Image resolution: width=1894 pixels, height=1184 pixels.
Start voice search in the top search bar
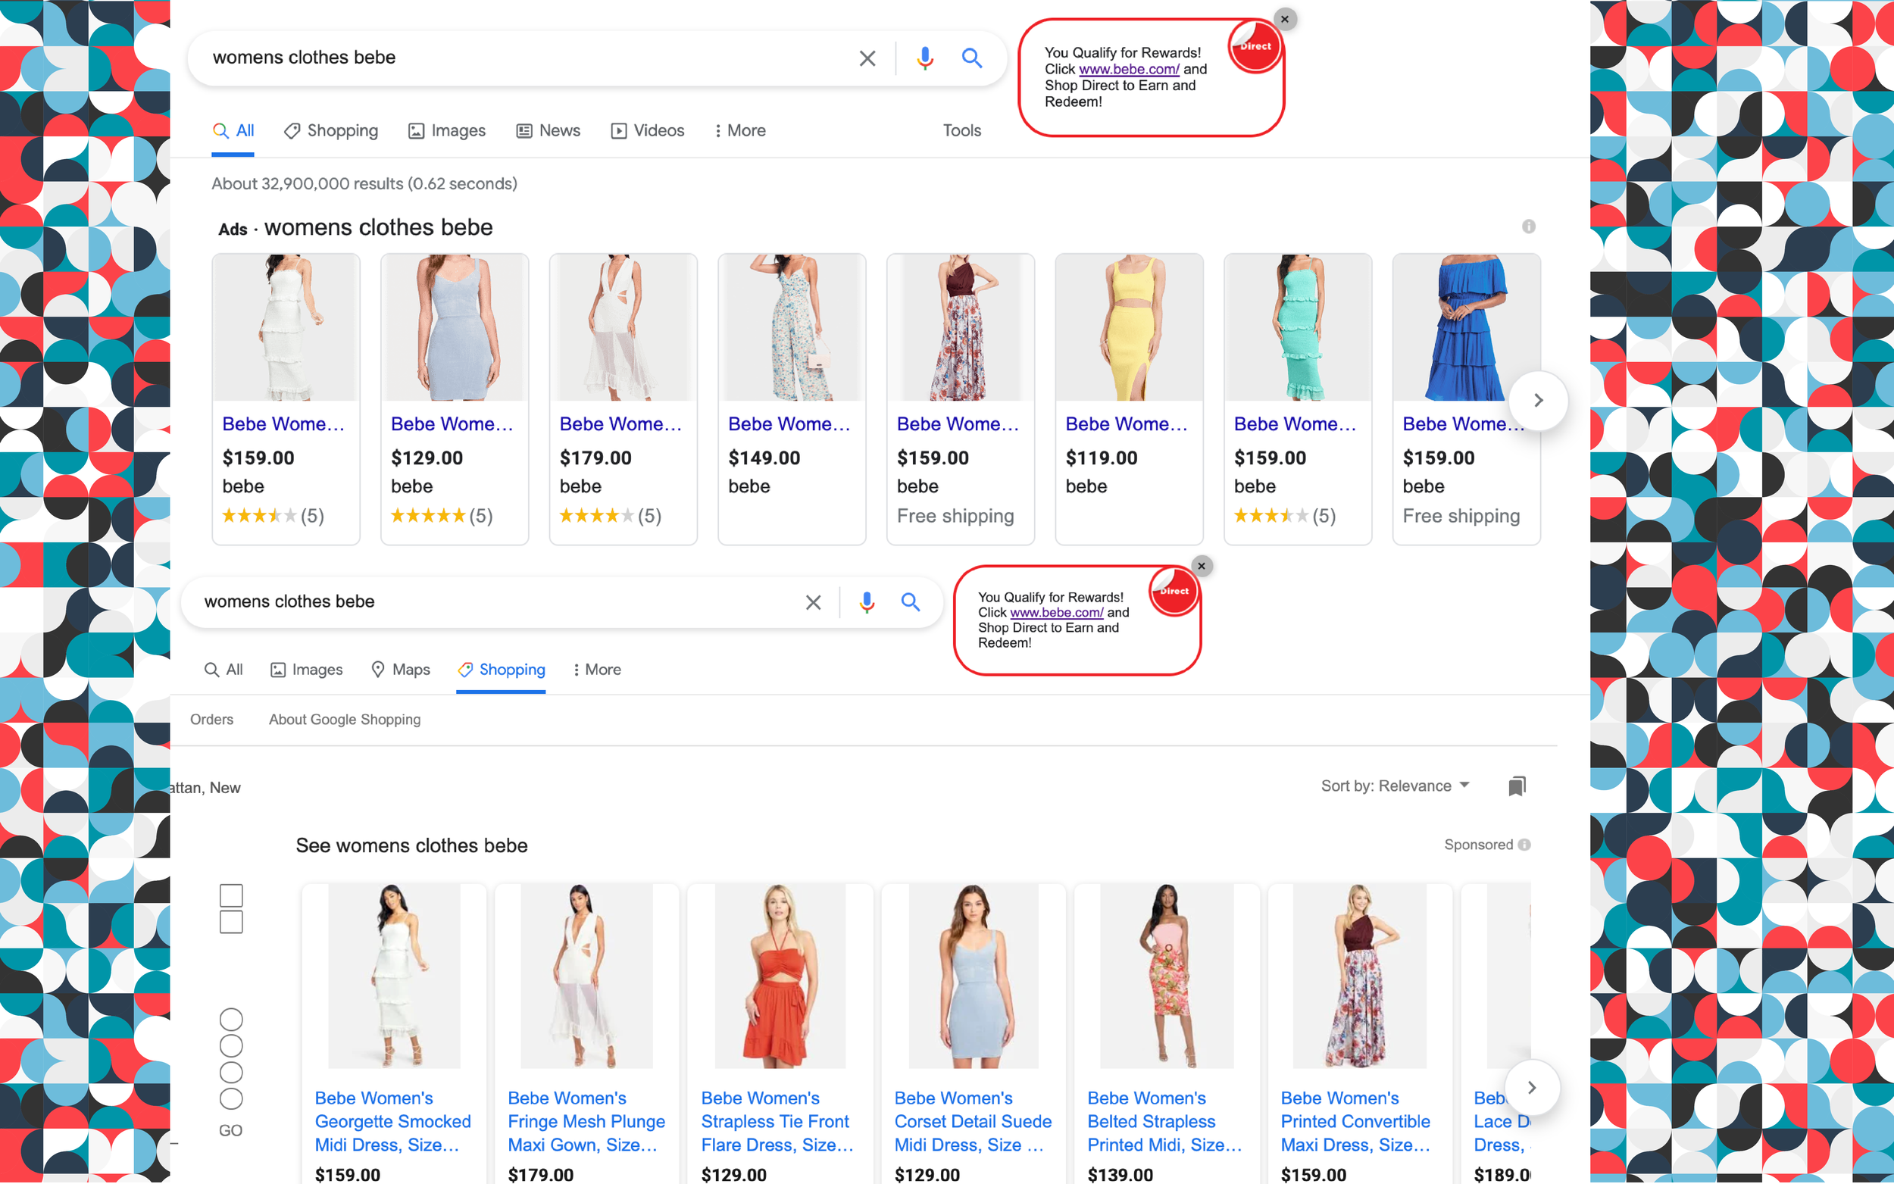(x=925, y=58)
